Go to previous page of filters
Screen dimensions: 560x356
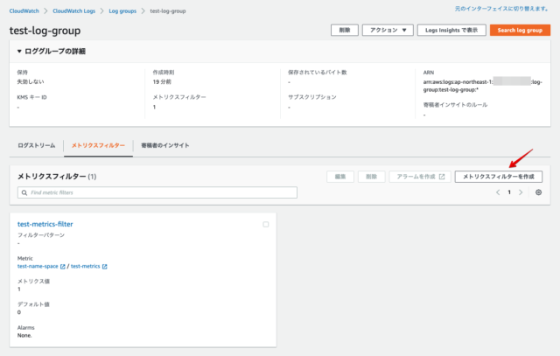[x=498, y=192]
